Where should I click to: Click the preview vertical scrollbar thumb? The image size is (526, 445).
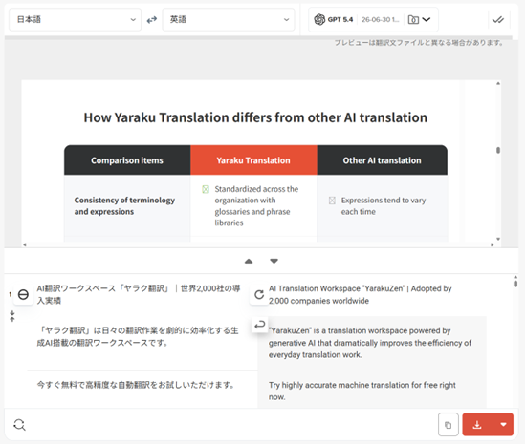tap(498, 150)
